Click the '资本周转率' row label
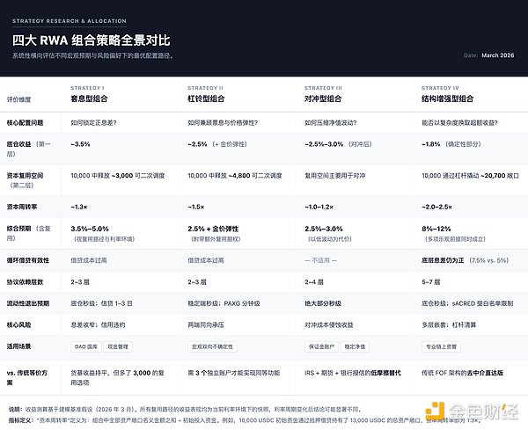Viewport: 528px width, 430px height. [22, 207]
